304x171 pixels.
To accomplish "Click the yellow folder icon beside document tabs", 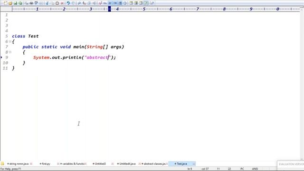I will coord(2,163).
